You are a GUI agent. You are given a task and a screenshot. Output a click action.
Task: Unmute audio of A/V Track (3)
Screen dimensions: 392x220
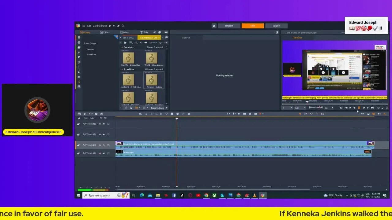pyautogui.click(x=104, y=145)
